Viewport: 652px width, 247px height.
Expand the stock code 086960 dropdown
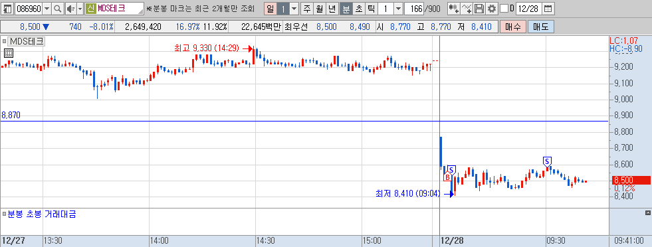47,9
